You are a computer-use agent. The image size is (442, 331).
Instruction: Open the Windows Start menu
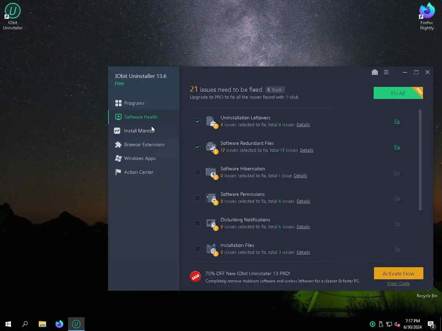point(8,324)
